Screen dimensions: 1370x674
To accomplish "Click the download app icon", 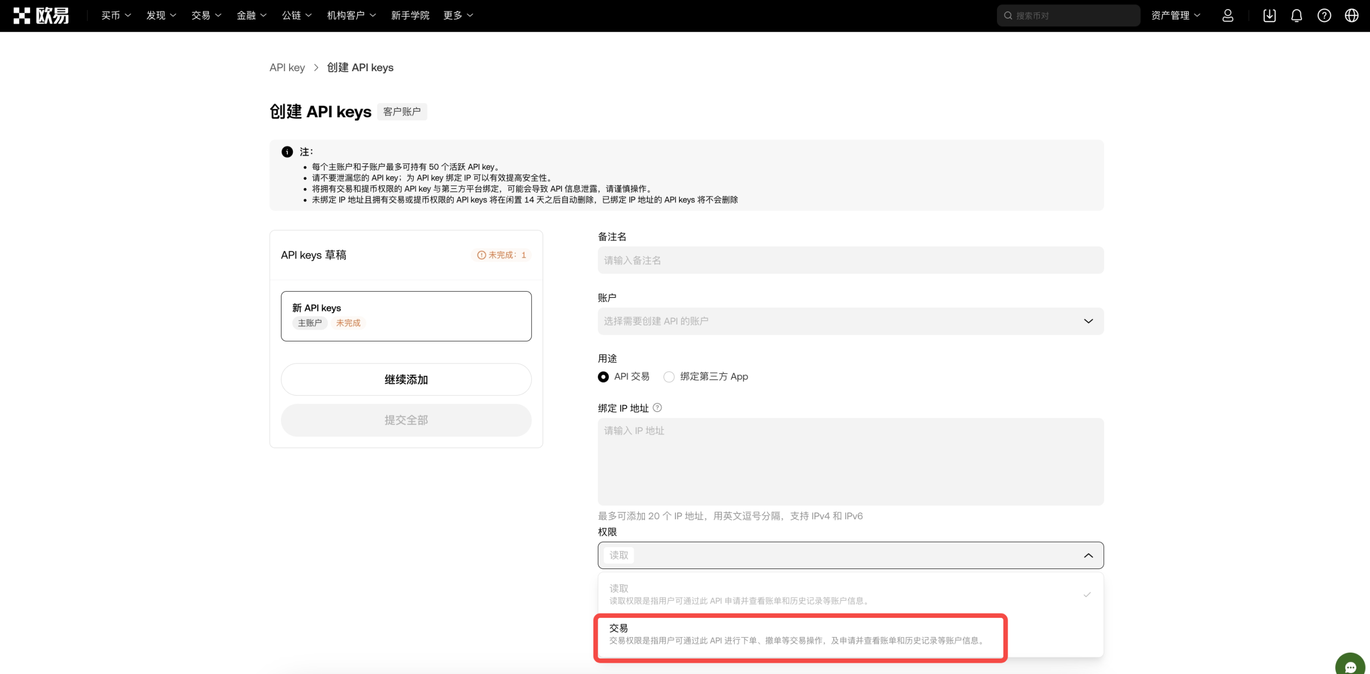I will [1269, 16].
